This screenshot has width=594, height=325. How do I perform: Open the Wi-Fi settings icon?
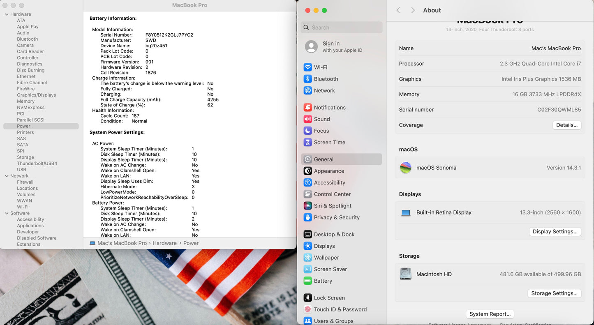pyautogui.click(x=307, y=67)
